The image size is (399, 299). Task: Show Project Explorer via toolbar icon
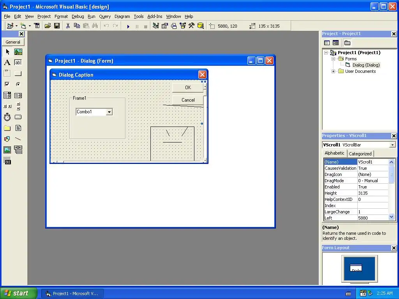156,26
